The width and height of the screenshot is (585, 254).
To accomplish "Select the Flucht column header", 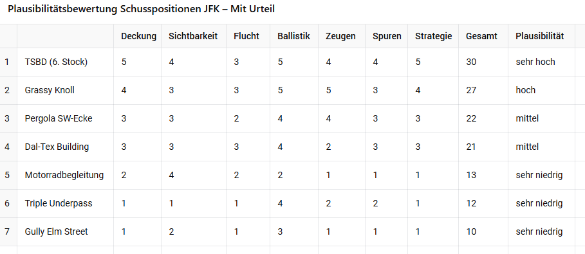I will tap(248, 36).
